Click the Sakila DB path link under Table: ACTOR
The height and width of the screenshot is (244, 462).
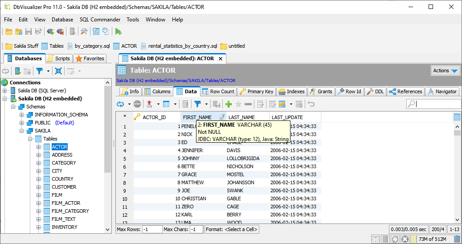point(176,81)
